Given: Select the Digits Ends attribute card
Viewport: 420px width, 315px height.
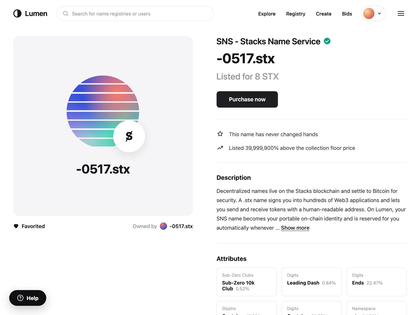Looking at the screenshot, I should click(377, 282).
